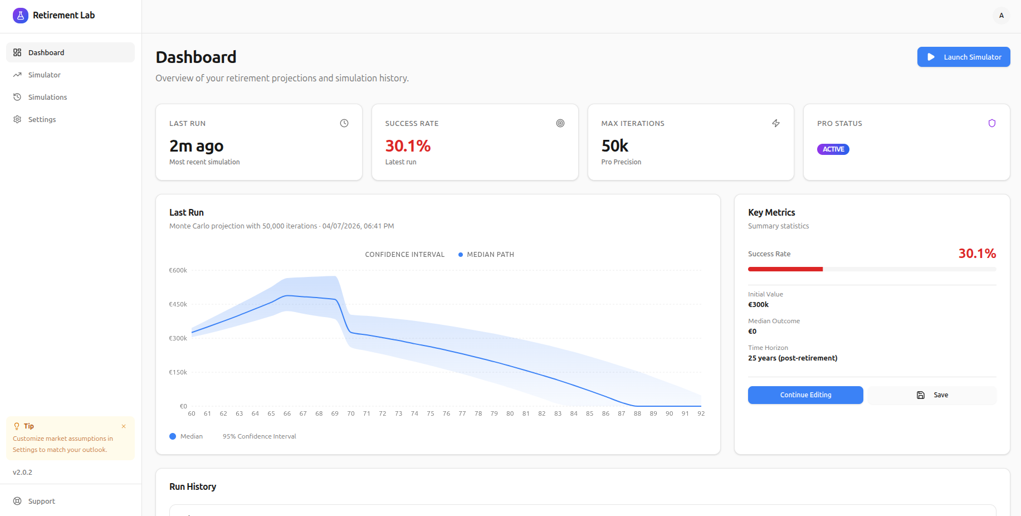Click the Continue Editing button
This screenshot has width=1021, height=516.
(x=805, y=395)
